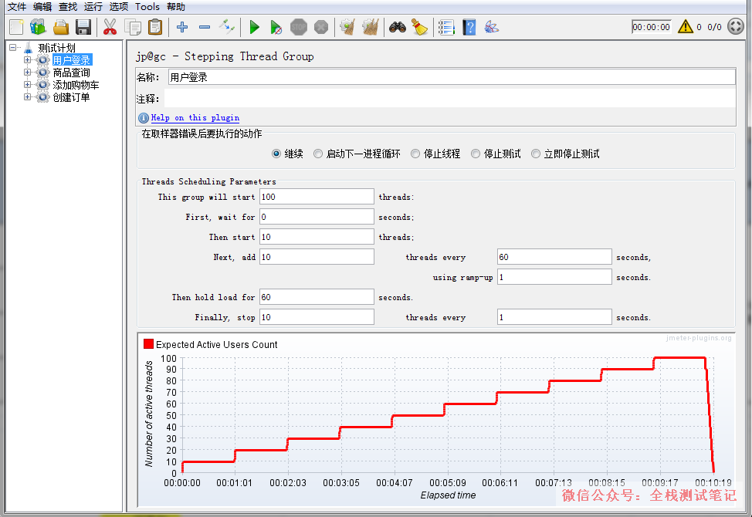
Task: Click the 注释 comment field
Action: tap(450, 99)
